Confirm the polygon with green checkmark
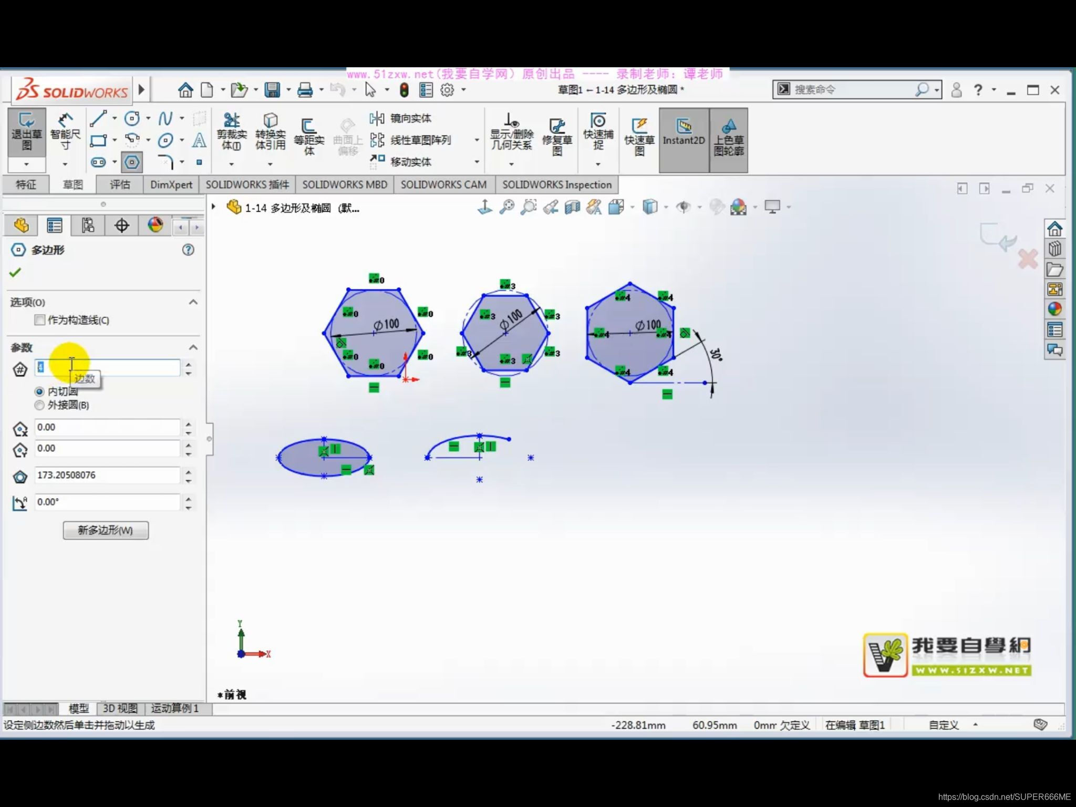Image resolution: width=1076 pixels, height=807 pixels. pyautogui.click(x=15, y=272)
